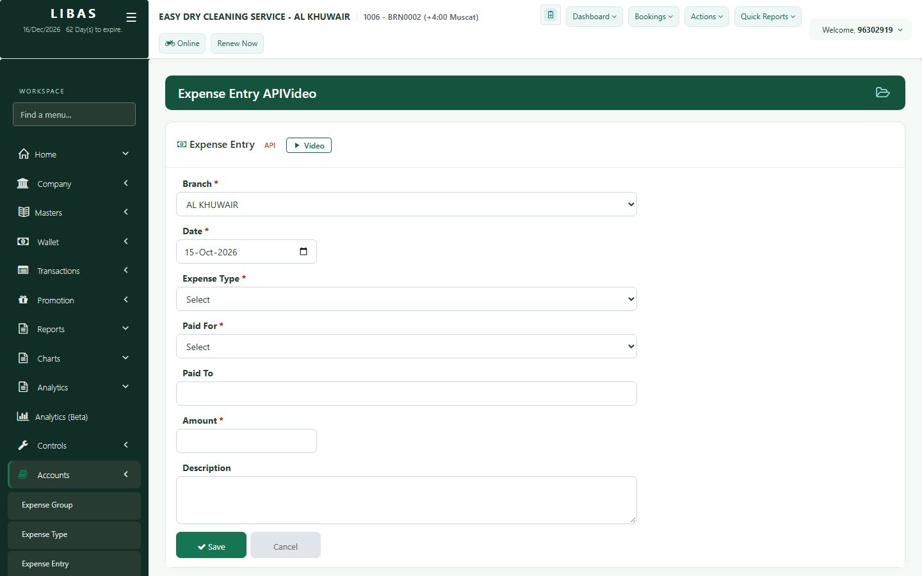Toggle the hamburger sidebar menu icon

tap(131, 17)
